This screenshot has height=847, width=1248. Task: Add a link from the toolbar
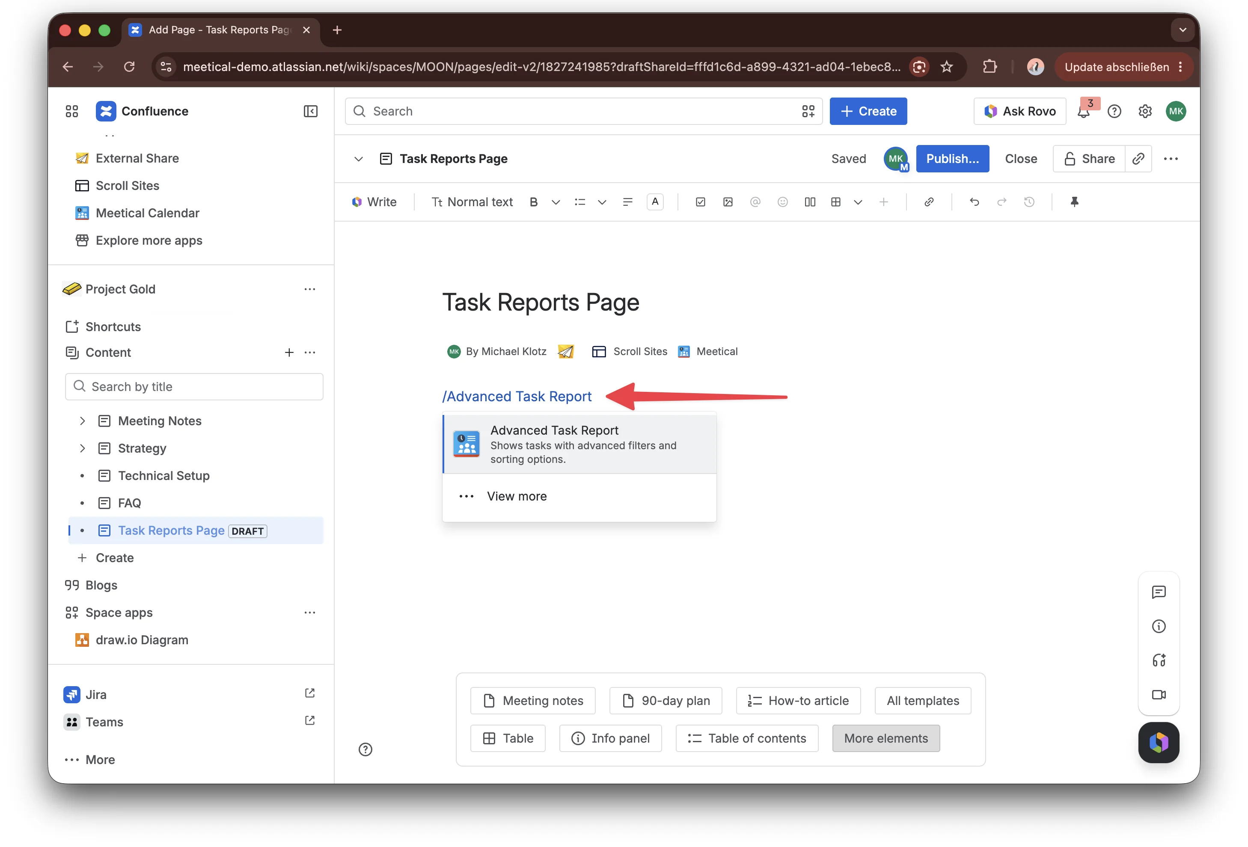click(x=929, y=202)
